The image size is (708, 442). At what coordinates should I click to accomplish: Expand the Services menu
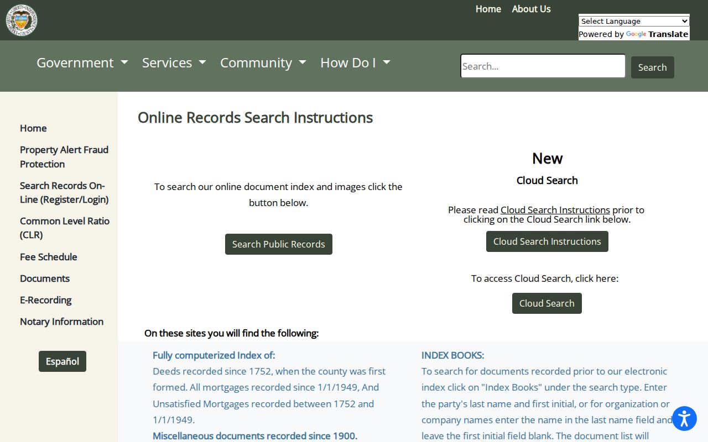(x=174, y=62)
